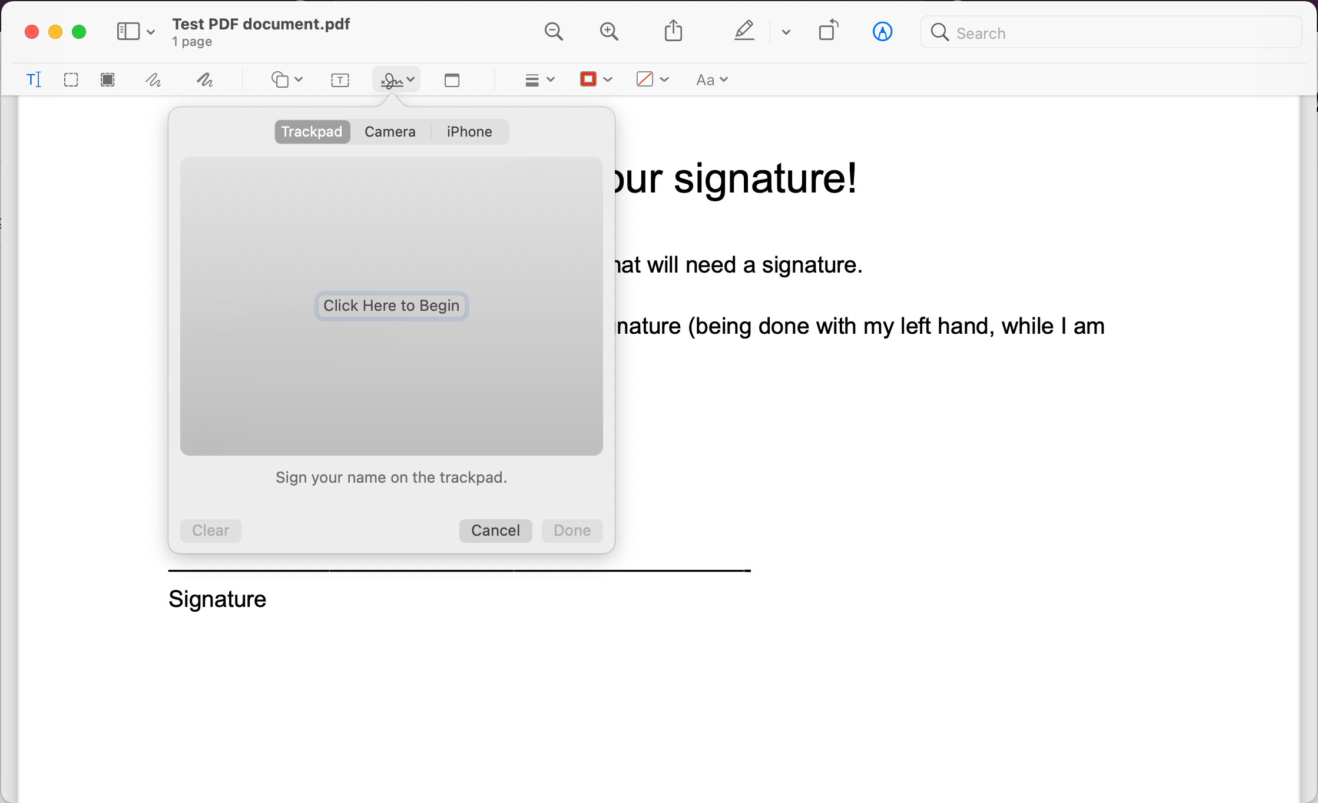Screen dimensions: 1318x803
Task: Switch to the Camera tab
Action: pyautogui.click(x=390, y=132)
